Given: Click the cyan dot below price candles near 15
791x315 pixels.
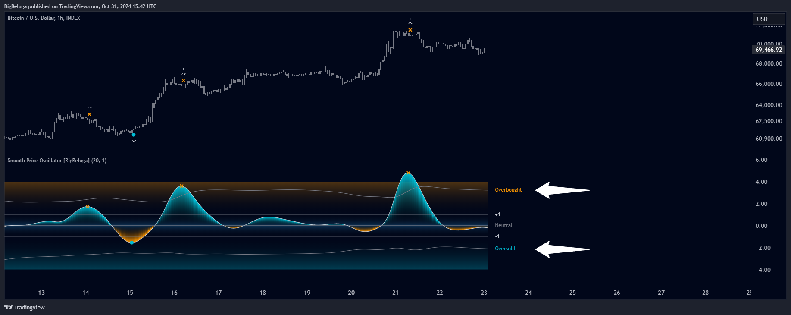Looking at the screenshot, I should tap(134, 135).
